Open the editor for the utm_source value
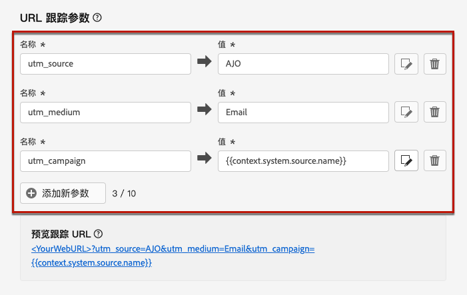This screenshot has width=467, height=295. [x=406, y=64]
